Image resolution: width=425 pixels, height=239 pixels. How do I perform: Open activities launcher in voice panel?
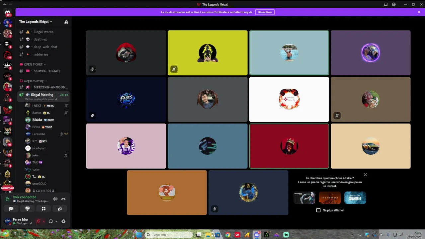[43, 208]
